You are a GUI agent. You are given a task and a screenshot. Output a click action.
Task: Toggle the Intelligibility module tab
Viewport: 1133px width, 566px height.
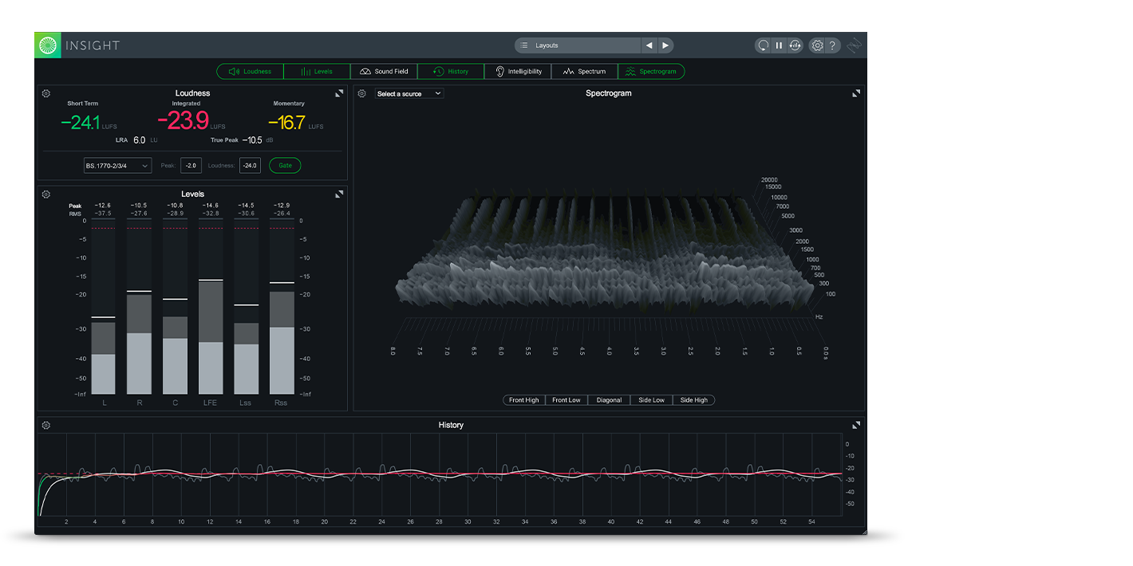[518, 71]
